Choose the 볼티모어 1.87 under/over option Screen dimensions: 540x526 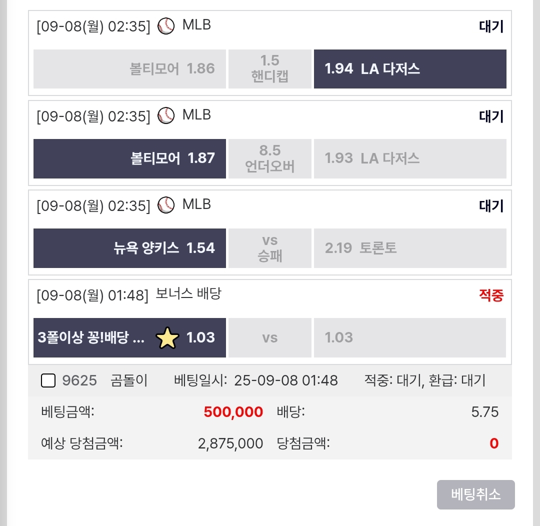[x=129, y=158]
